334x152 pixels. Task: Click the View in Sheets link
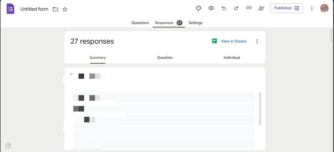(234, 41)
